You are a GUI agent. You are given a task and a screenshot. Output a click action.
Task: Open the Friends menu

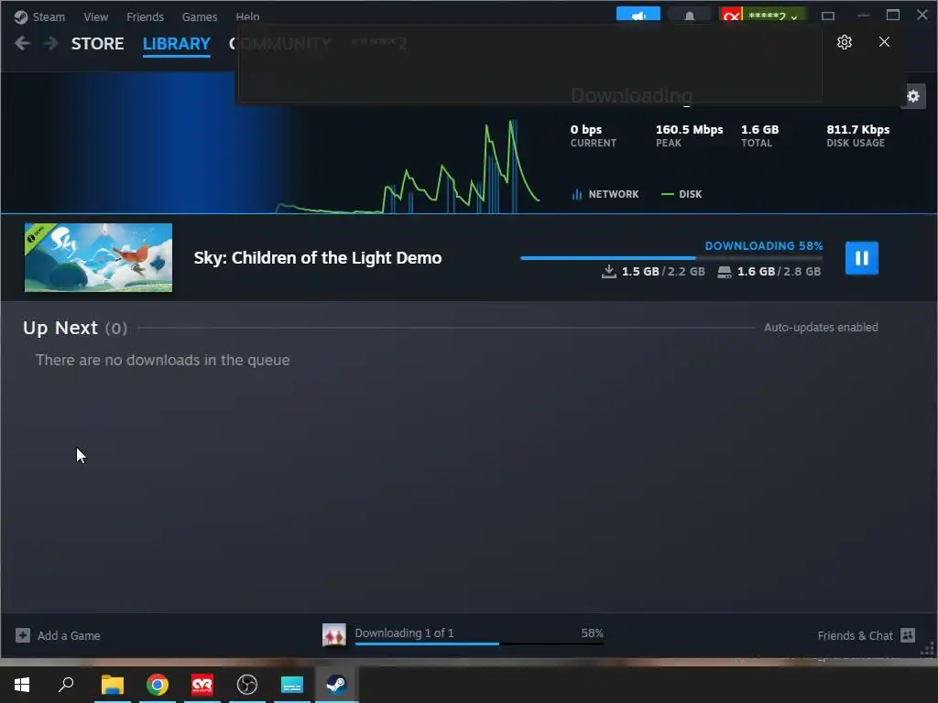145,16
